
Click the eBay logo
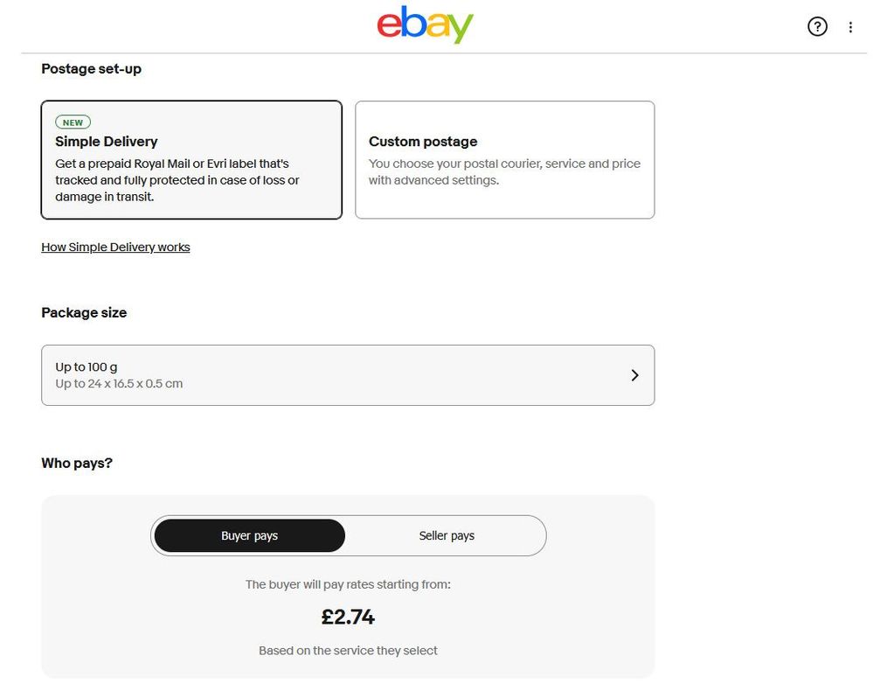[x=425, y=25]
